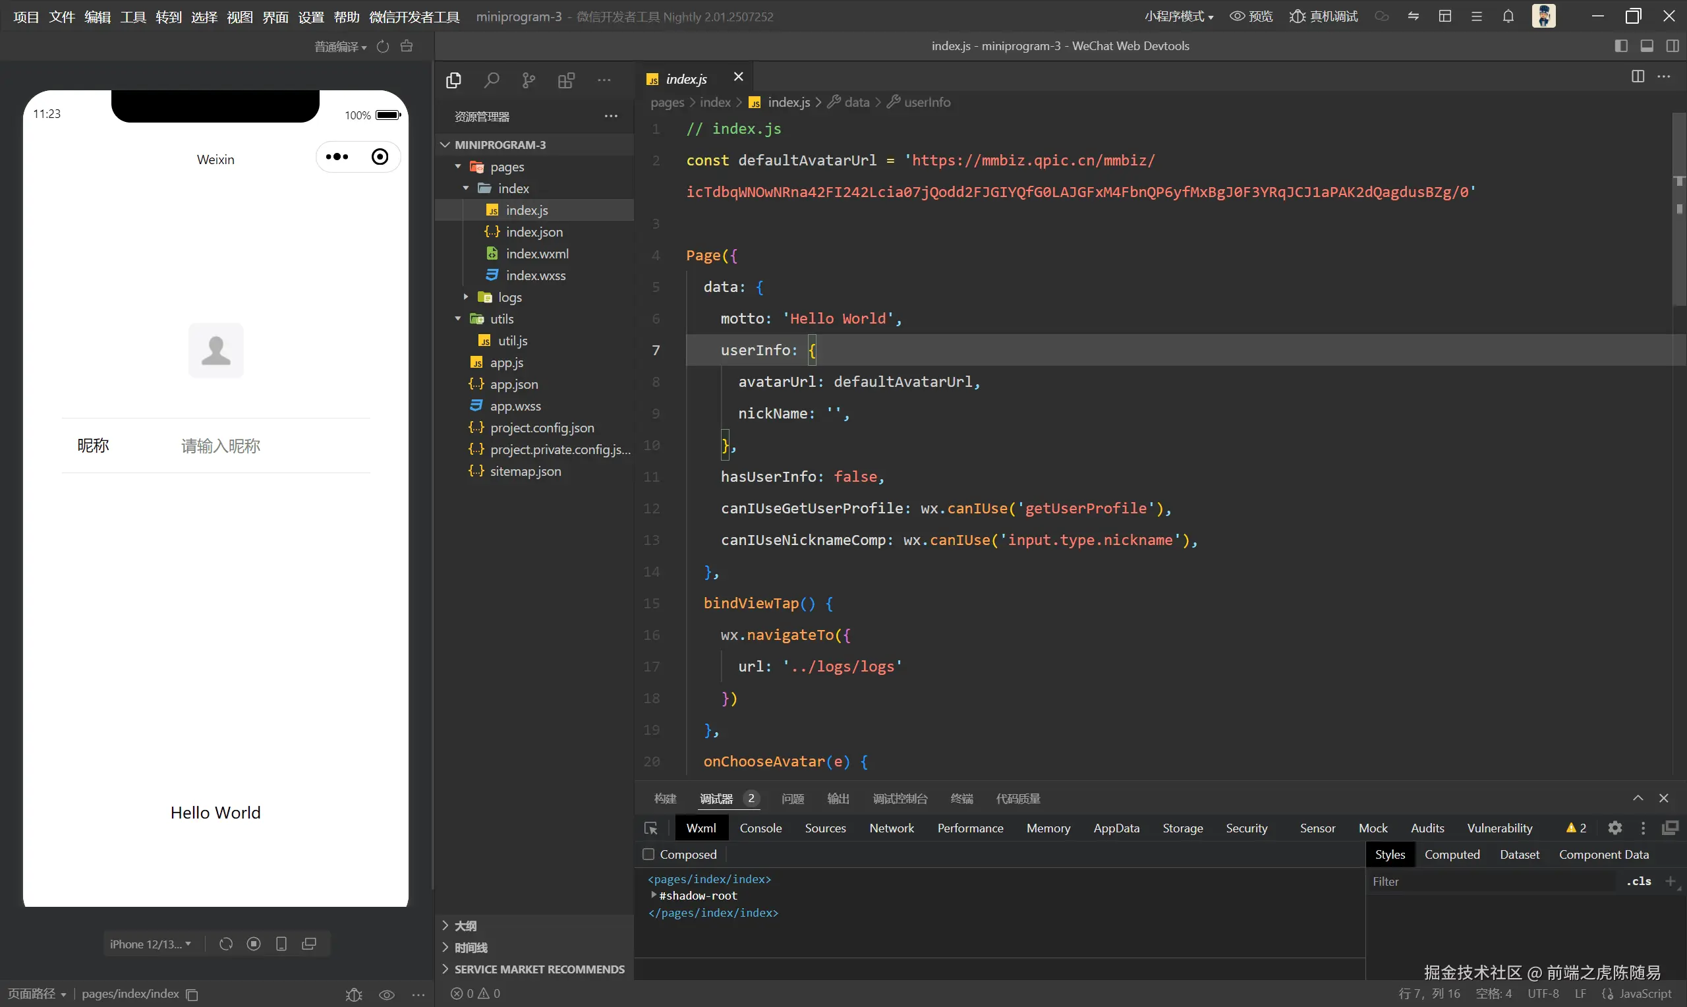Click the mini program capsule menu dots

[337, 157]
